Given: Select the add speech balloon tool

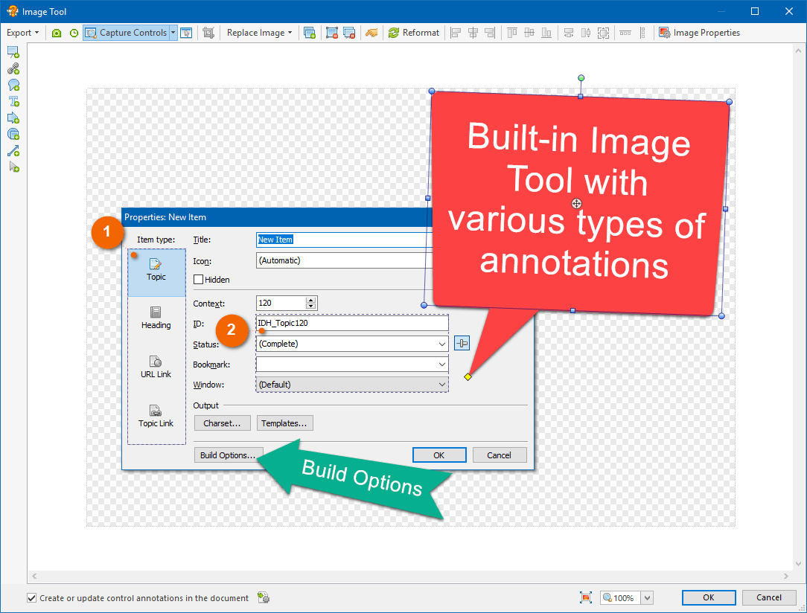Looking at the screenshot, I should pos(13,85).
